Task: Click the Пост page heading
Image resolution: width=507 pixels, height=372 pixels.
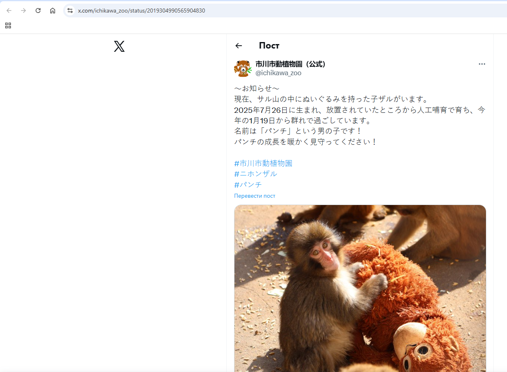Action: 269,46
